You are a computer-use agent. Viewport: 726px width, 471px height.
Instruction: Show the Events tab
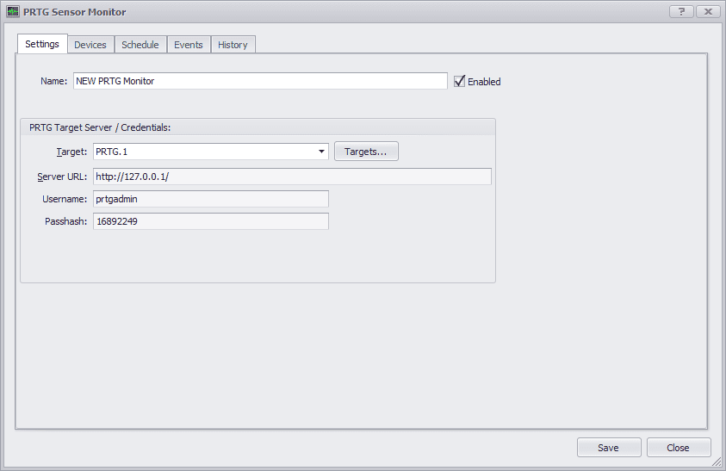189,45
